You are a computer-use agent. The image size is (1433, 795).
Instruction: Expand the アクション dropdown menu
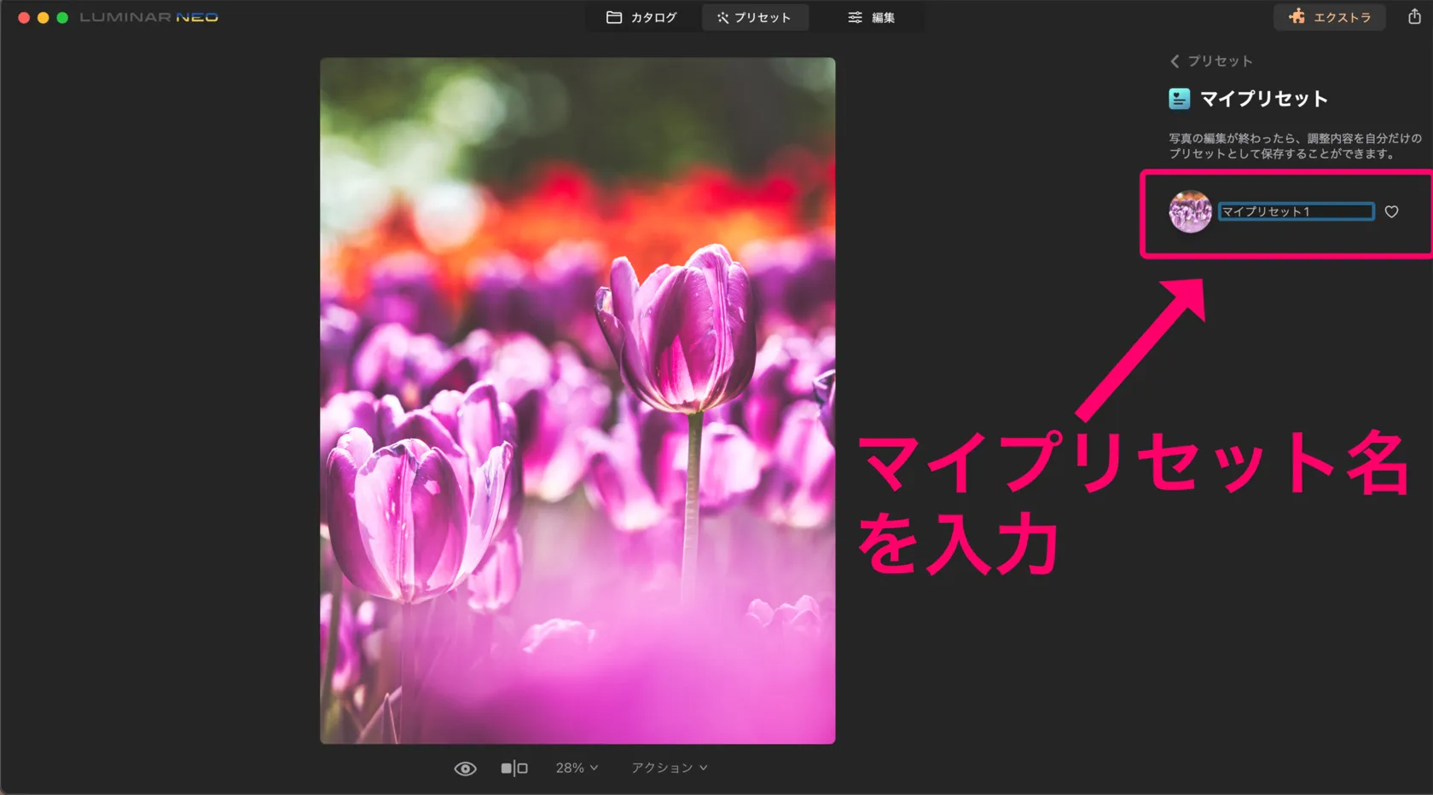tap(669, 769)
